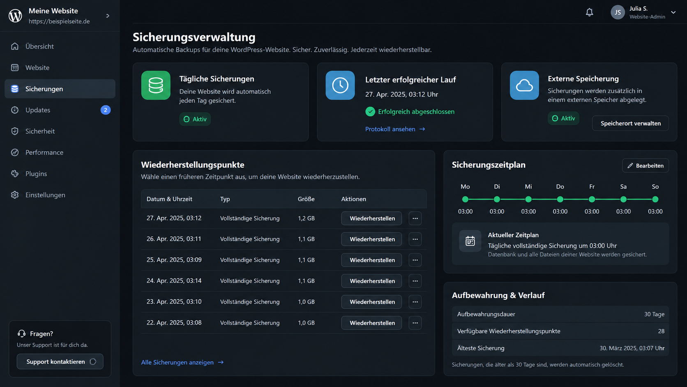
Task: Select the Fr schedule marker dot
Action: click(x=592, y=199)
